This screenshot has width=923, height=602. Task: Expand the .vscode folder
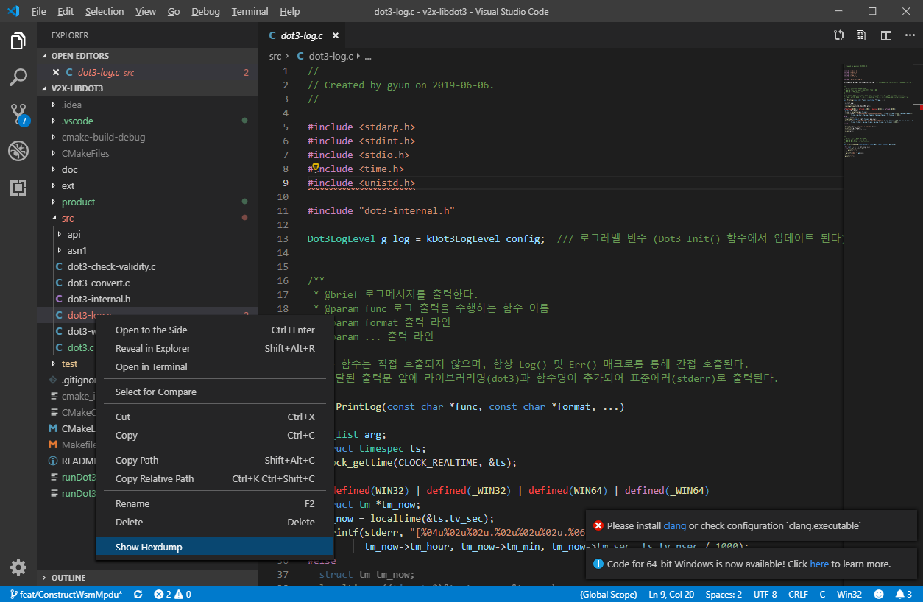click(147, 121)
